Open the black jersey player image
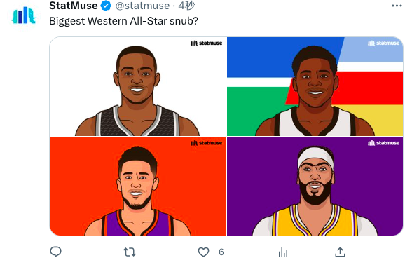 pyautogui.click(x=138, y=86)
